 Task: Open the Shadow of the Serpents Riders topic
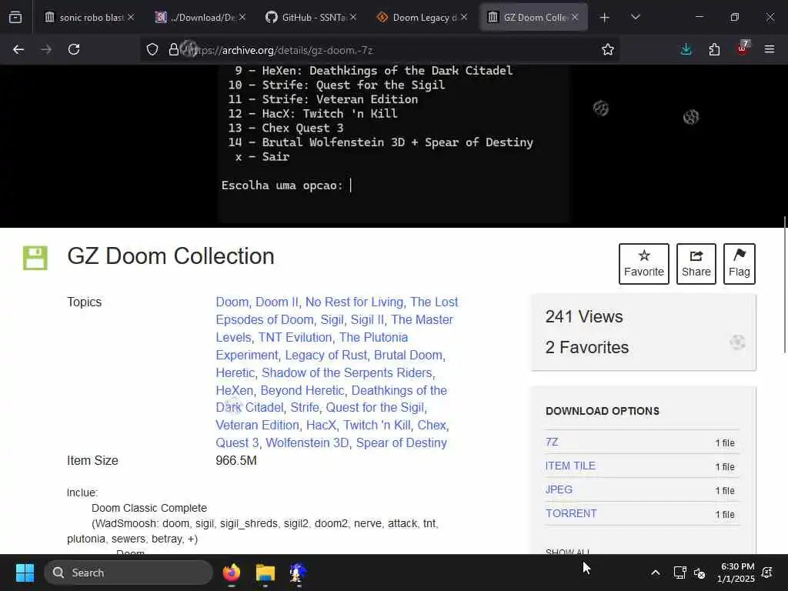(347, 373)
